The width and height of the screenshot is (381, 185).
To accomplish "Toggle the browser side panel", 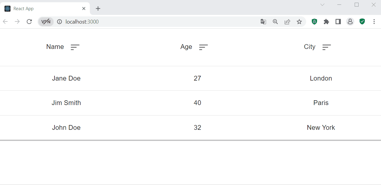I will (x=338, y=22).
